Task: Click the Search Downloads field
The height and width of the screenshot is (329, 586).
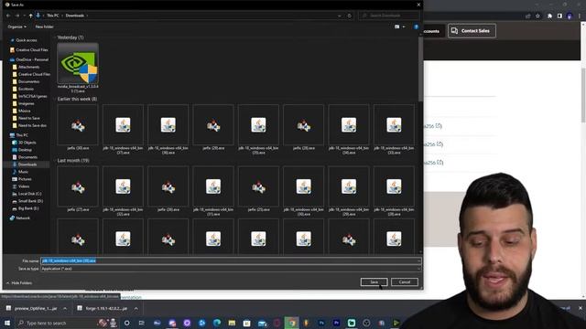Action: pyautogui.click(x=388, y=16)
